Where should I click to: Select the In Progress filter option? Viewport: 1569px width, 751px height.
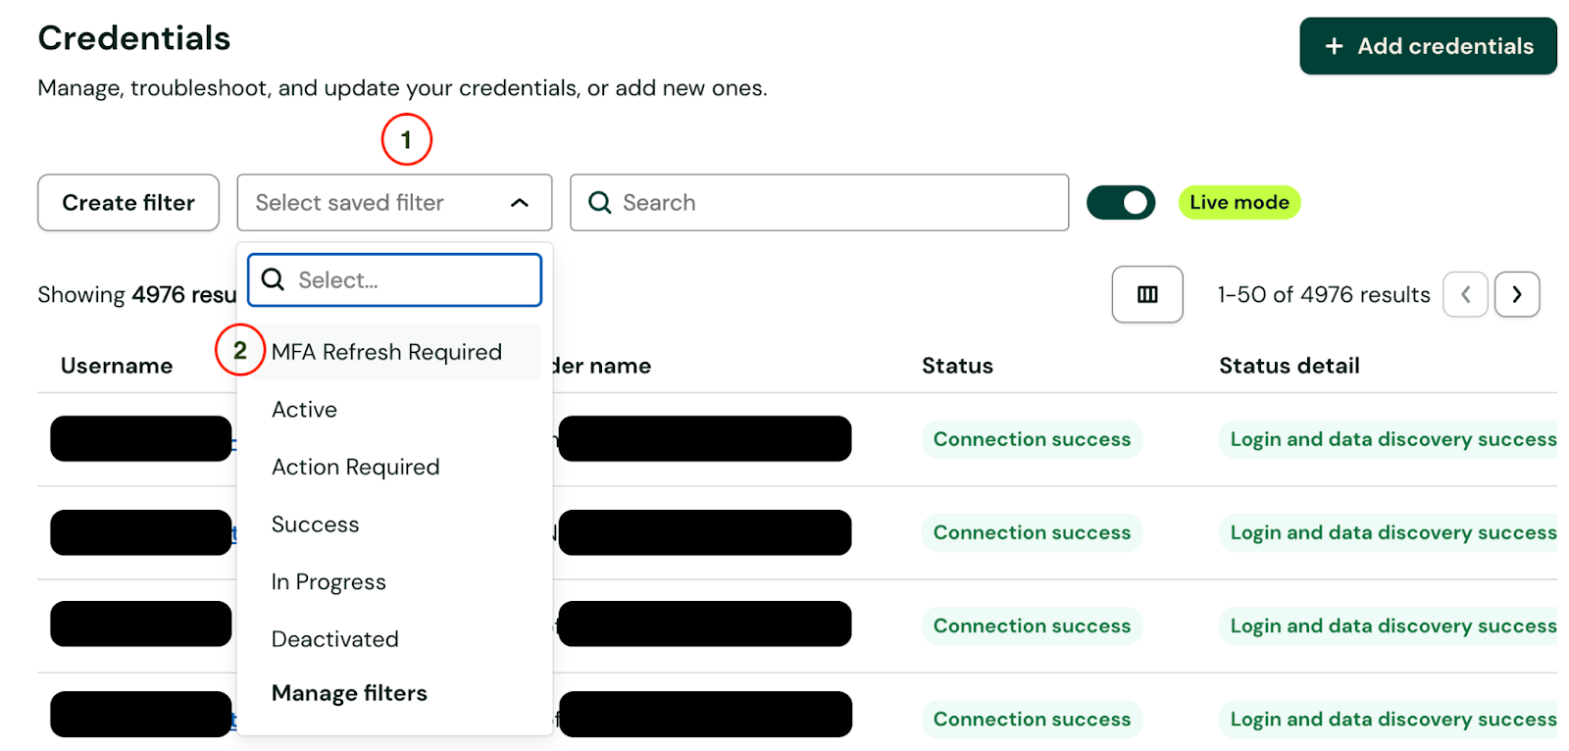tap(329, 580)
